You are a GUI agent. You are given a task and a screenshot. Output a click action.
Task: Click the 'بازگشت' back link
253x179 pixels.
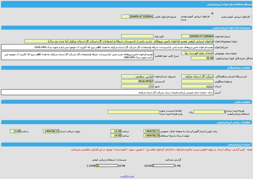124,177
